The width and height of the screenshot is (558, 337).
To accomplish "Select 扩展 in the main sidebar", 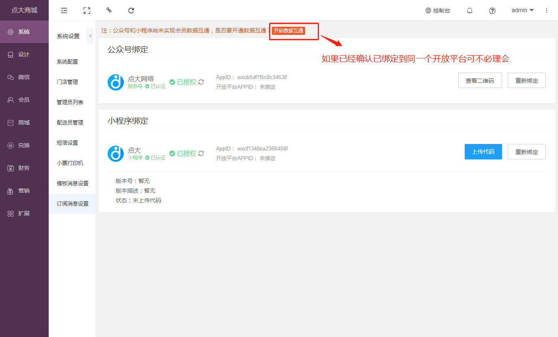I will (x=24, y=213).
